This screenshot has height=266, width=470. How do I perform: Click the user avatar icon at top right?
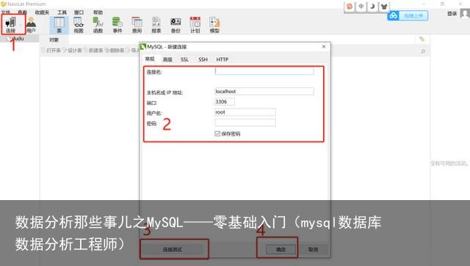465,14
